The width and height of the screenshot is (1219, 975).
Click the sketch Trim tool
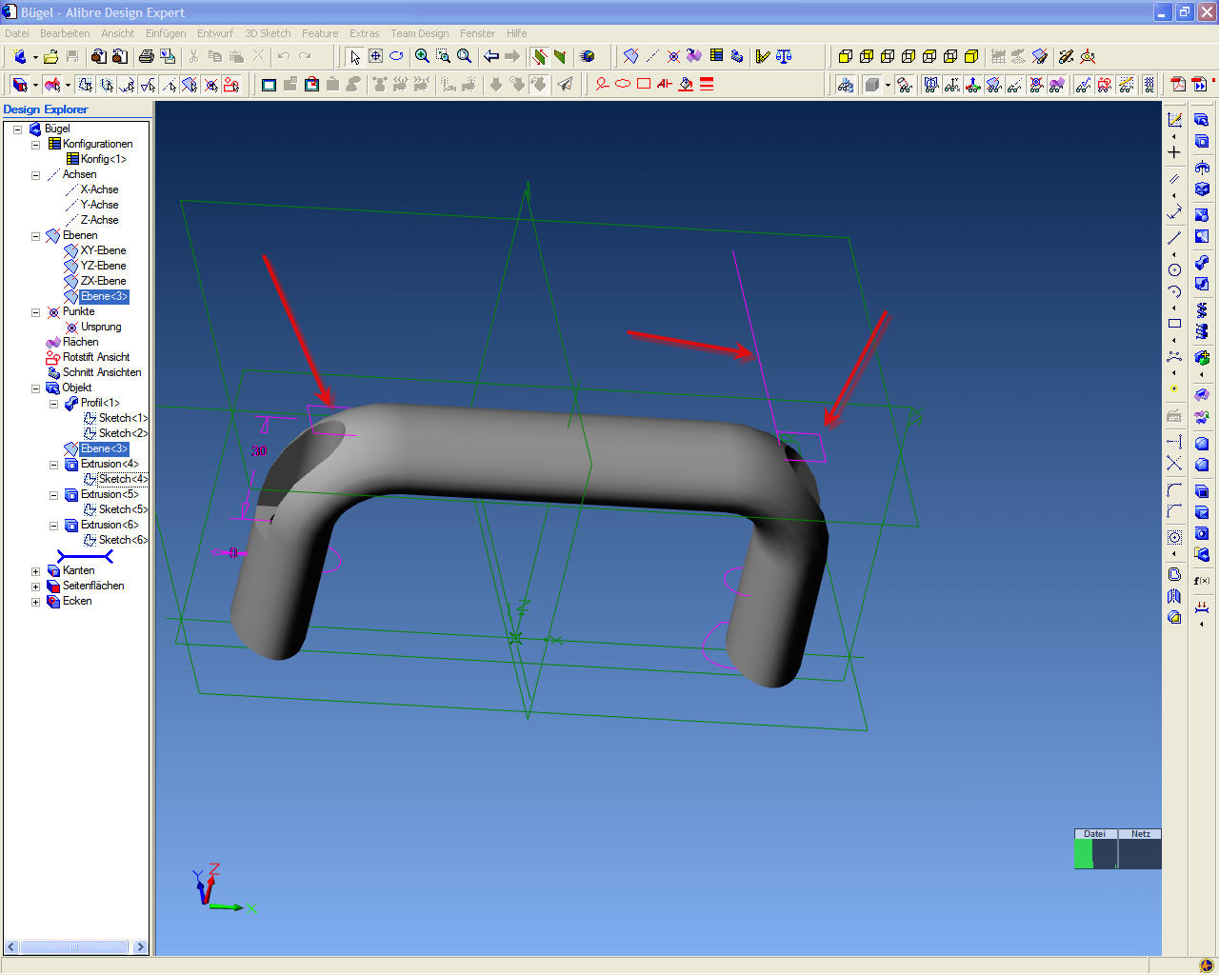click(1174, 464)
